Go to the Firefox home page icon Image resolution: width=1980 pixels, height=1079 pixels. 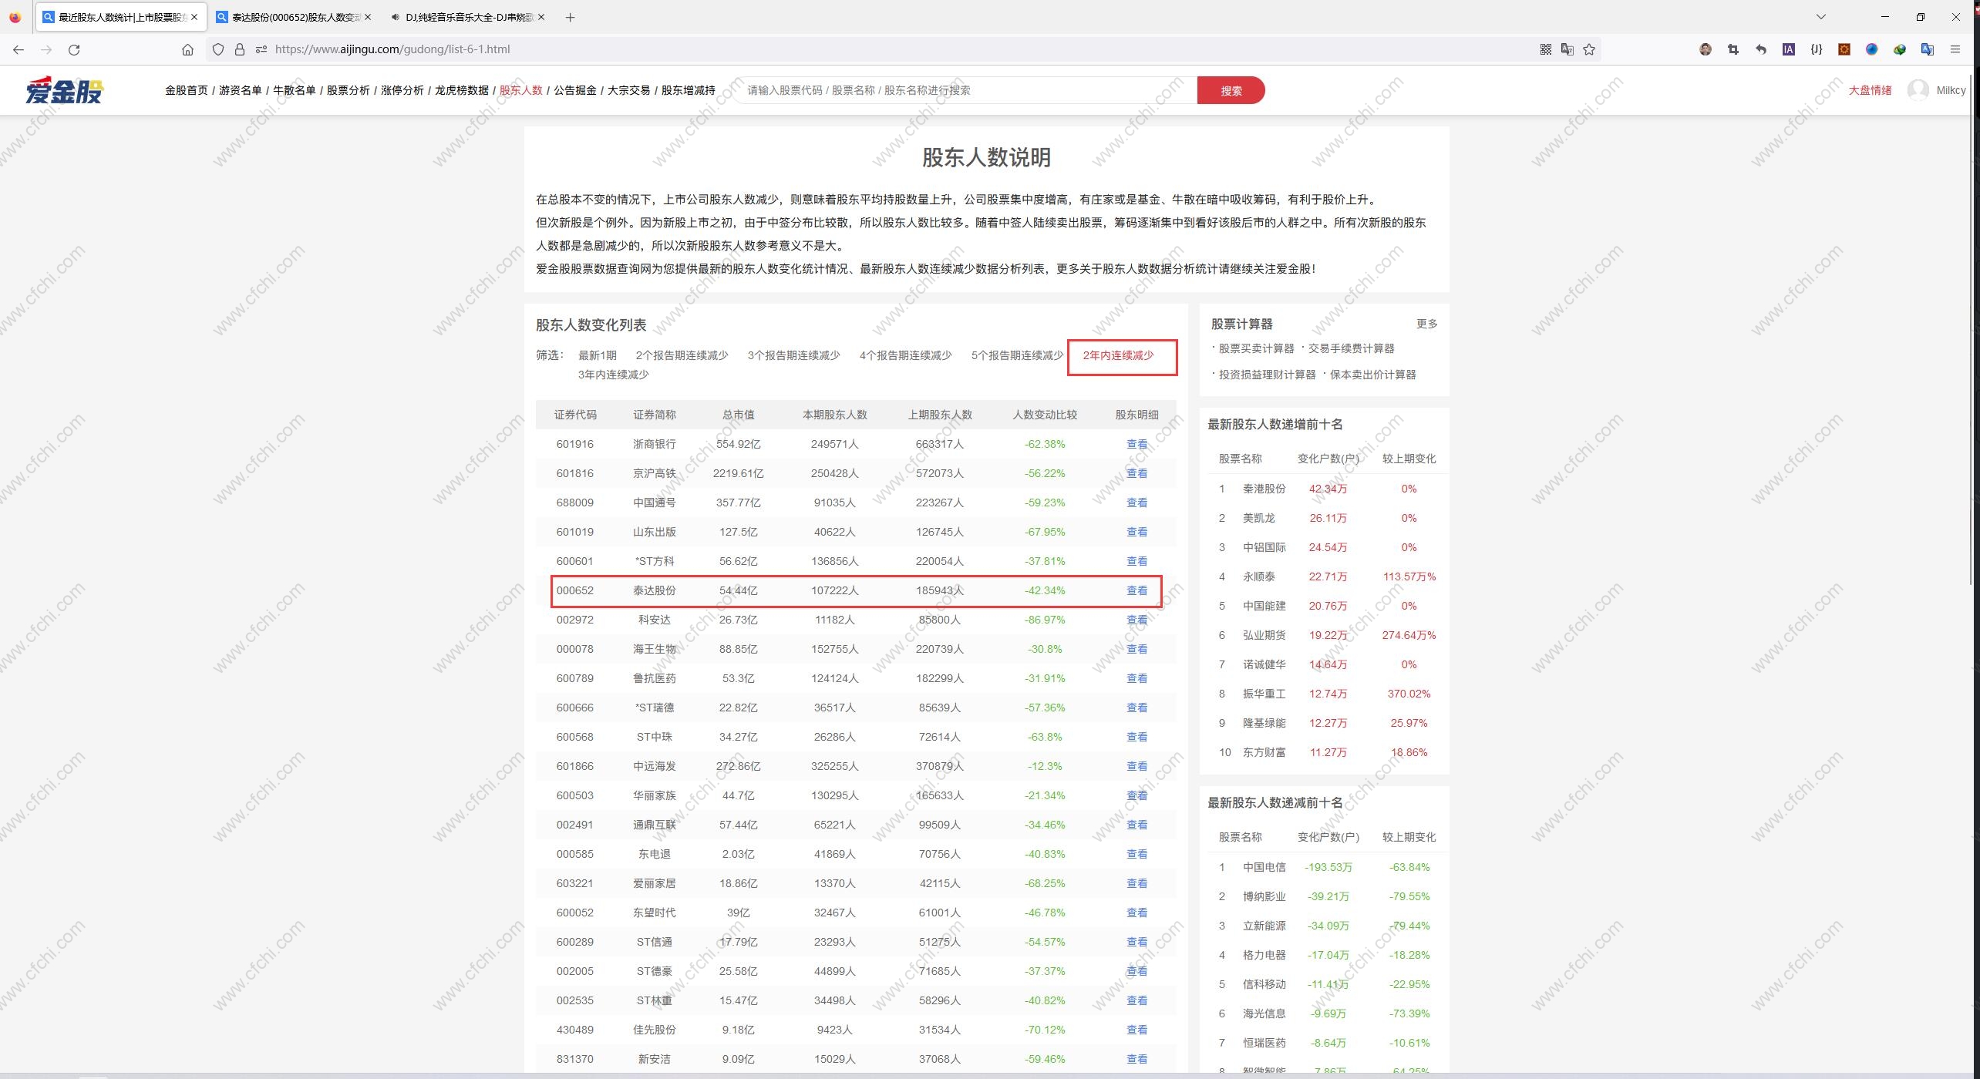click(x=187, y=49)
